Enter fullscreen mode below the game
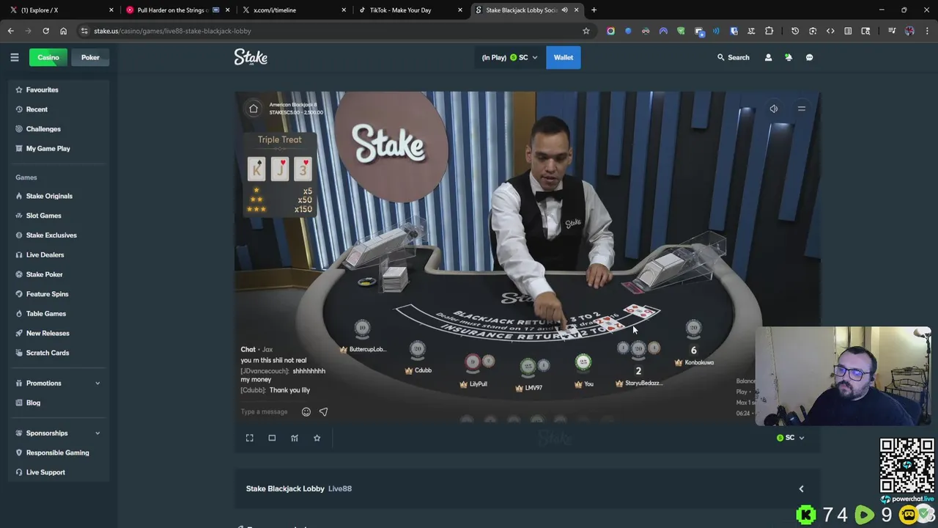 (x=249, y=438)
